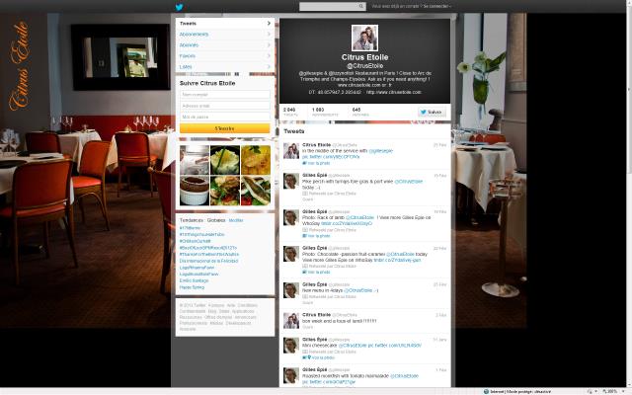632x395 pixels.
Task: Open the 'Se connecter' sign-in dropdown
Action: pyautogui.click(x=436, y=6)
